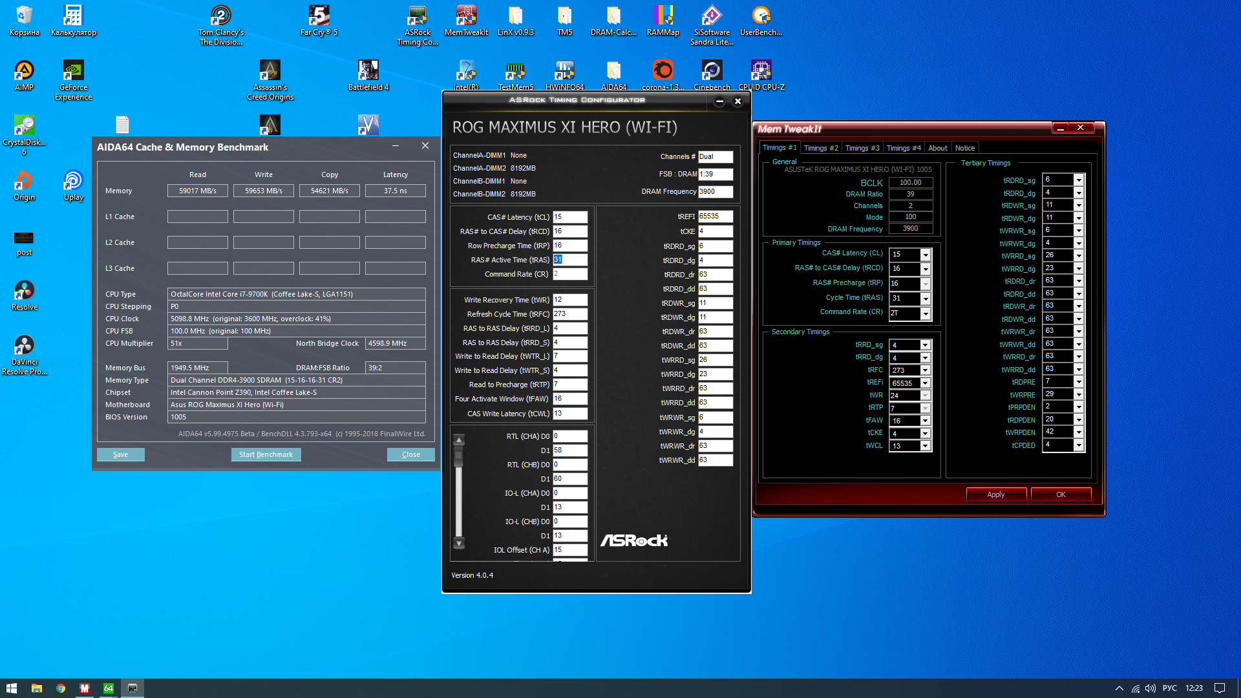1241x698 pixels.
Task: Open Chrome from the taskbar
Action: click(60, 688)
